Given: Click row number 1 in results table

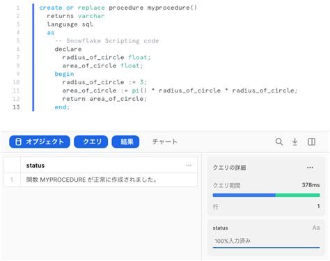Looking at the screenshot, I should 12,180.
